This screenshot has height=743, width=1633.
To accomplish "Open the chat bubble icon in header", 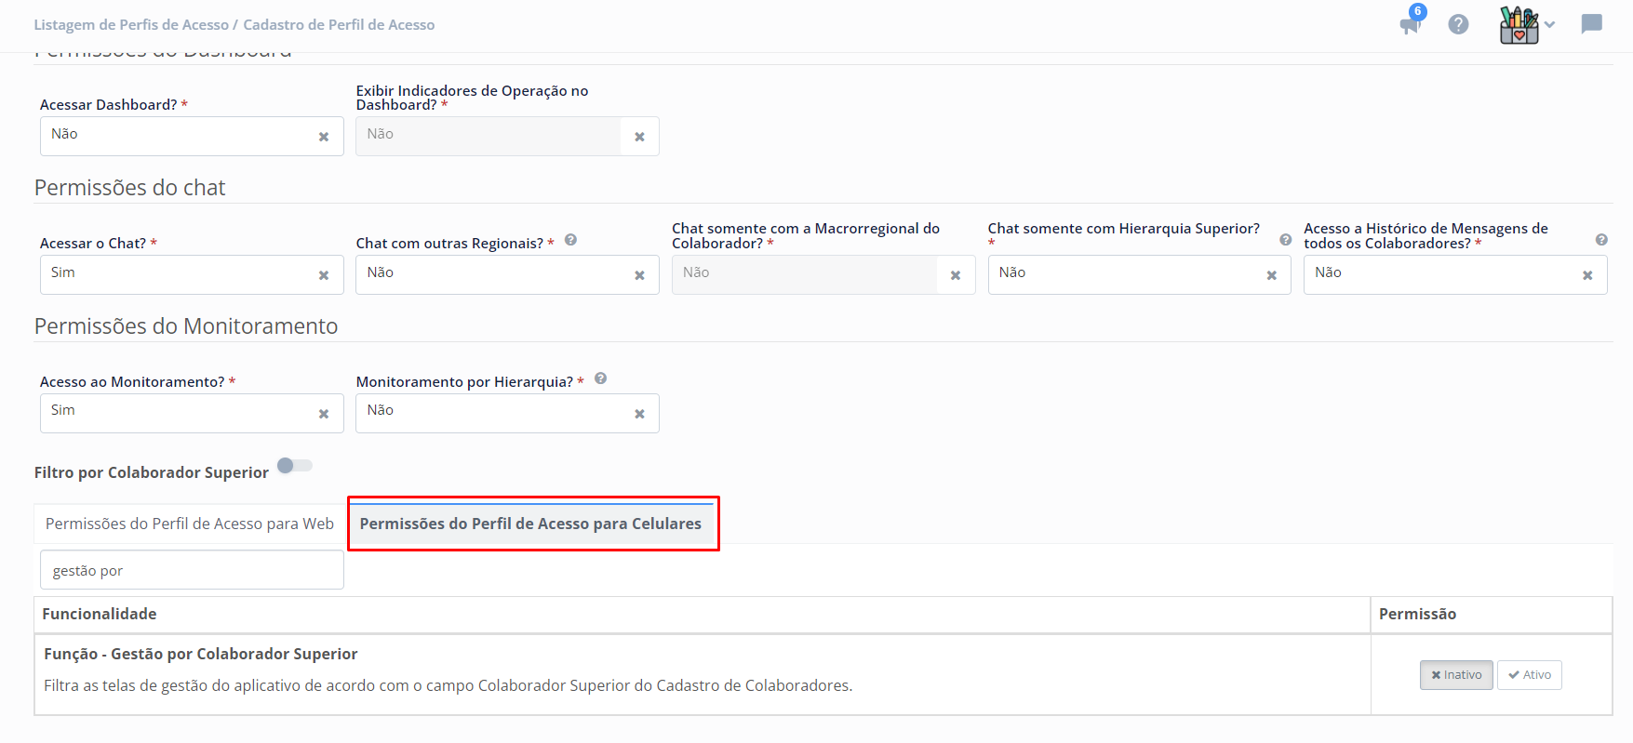I will (1591, 24).
